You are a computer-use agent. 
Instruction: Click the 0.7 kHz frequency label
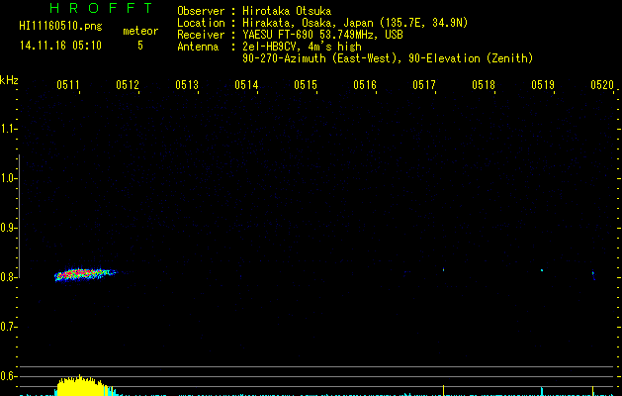pyautogui.click(x=8, y=327)
